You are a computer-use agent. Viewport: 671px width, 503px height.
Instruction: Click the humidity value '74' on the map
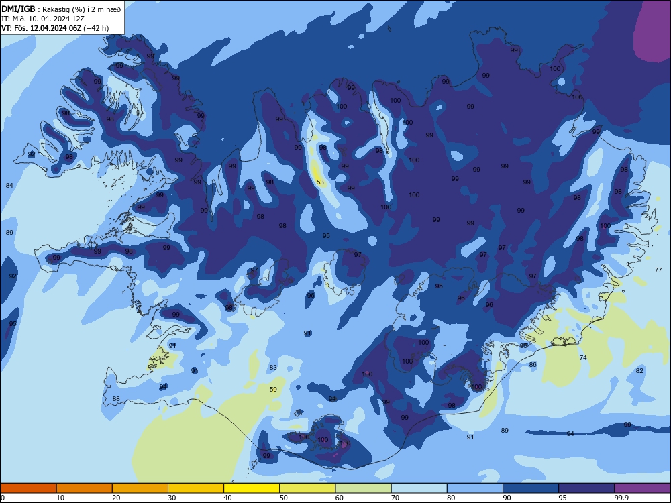click(583, 357)
